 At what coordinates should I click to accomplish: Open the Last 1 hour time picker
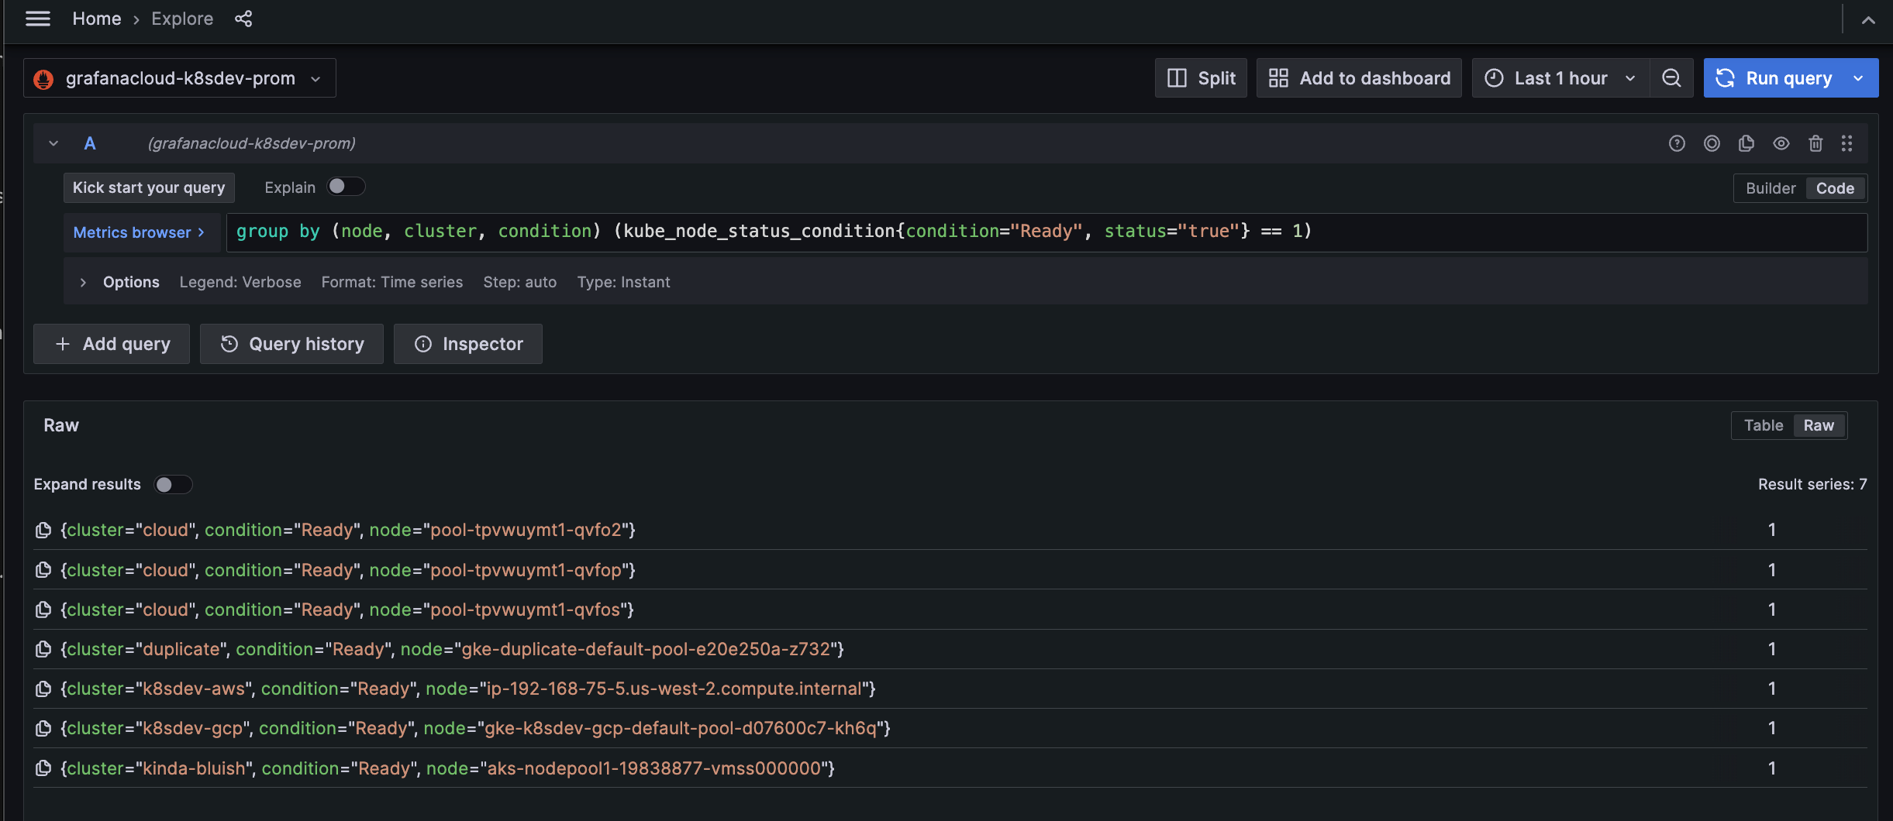[x=1560, y=78]
